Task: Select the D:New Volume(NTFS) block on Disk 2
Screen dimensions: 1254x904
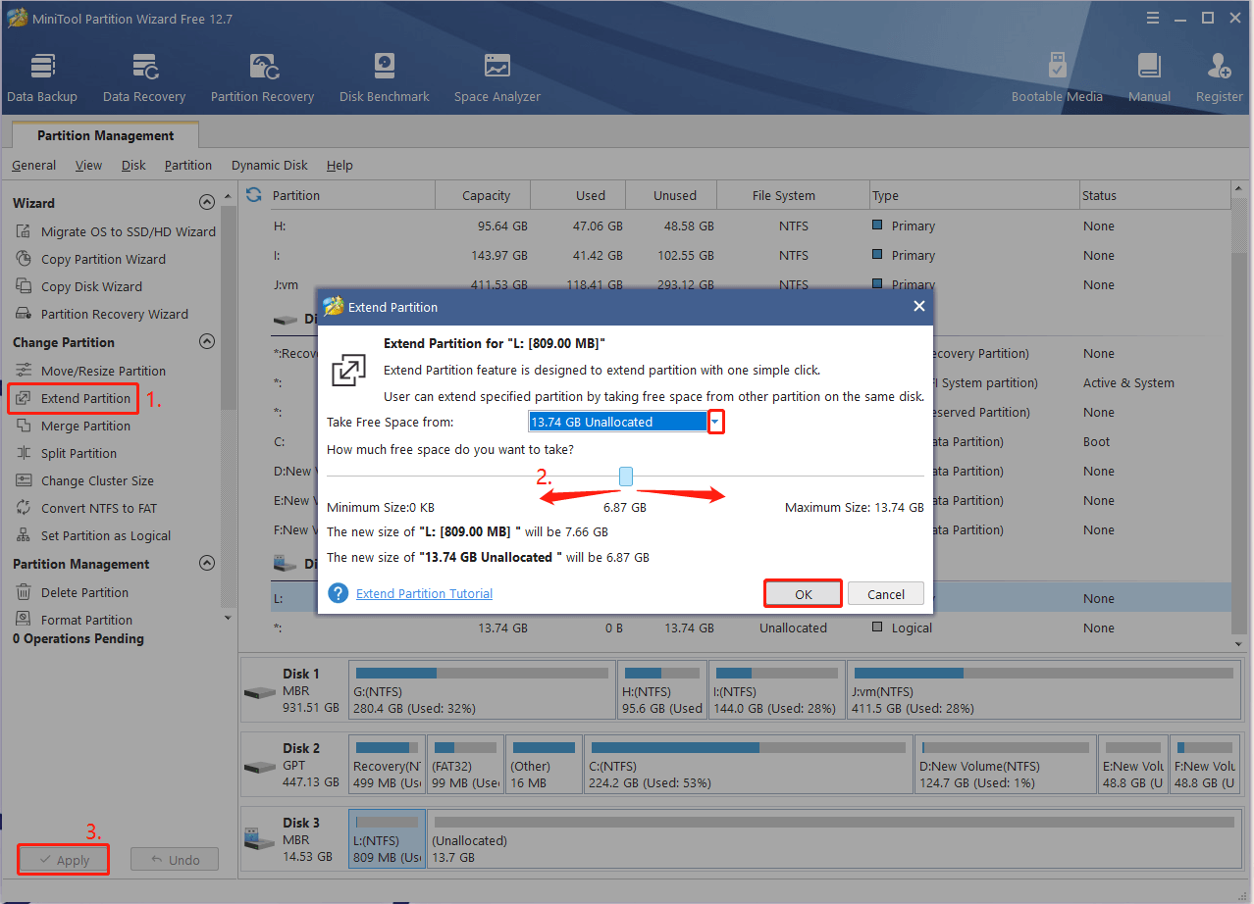Action: tap(1006, 765)
